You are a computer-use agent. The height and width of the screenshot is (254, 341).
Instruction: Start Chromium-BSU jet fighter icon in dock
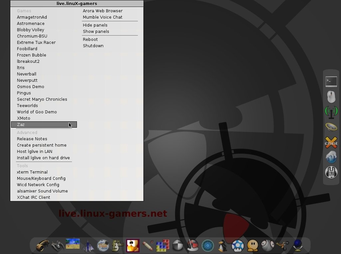tap(88, 246)
